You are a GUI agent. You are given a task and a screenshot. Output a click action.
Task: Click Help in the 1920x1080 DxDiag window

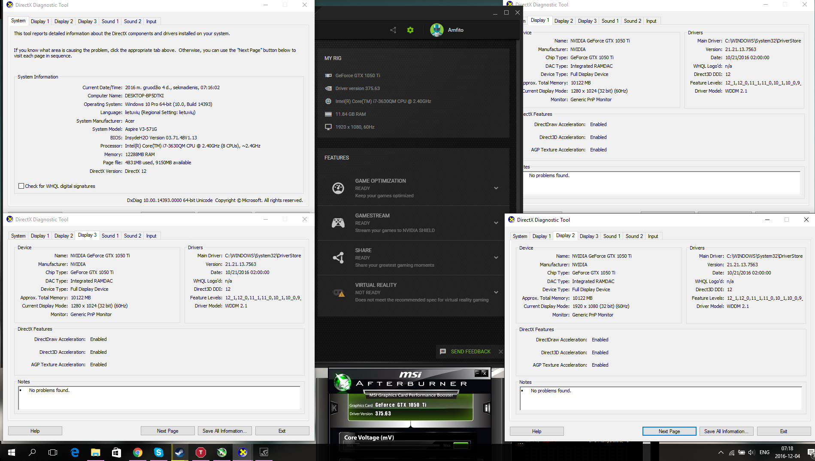pyautogui.click(x=537, y=431)
